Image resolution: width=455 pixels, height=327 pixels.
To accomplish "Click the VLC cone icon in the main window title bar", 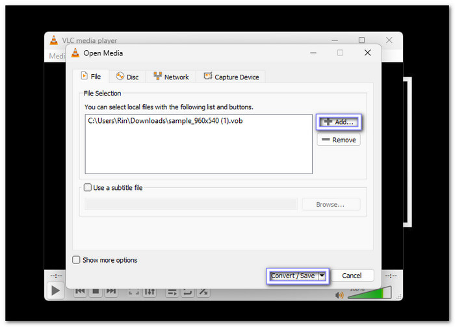I will click(x=54, y=40).
